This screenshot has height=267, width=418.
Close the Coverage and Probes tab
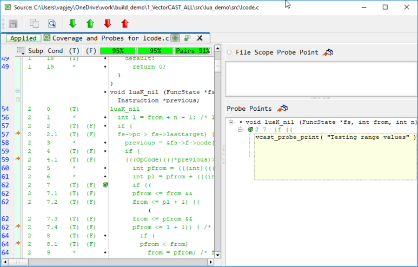[x=200, y=38]
